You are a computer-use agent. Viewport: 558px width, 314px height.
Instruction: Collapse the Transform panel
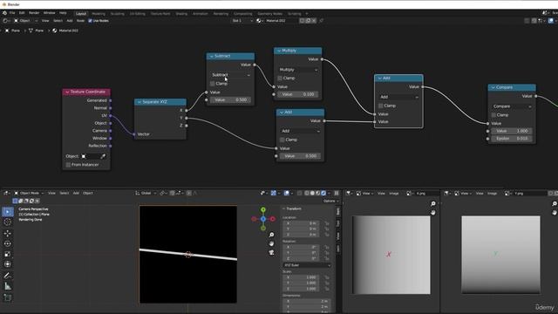click(284, 208)
